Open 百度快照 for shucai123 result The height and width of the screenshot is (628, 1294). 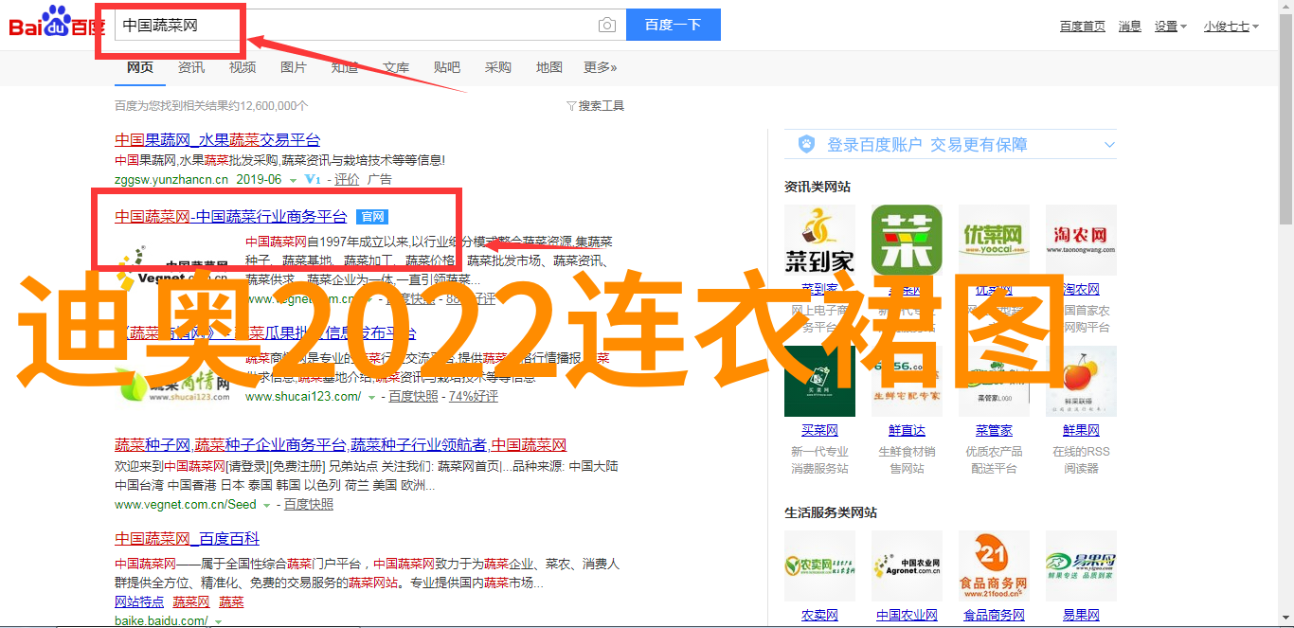[413, 397]
